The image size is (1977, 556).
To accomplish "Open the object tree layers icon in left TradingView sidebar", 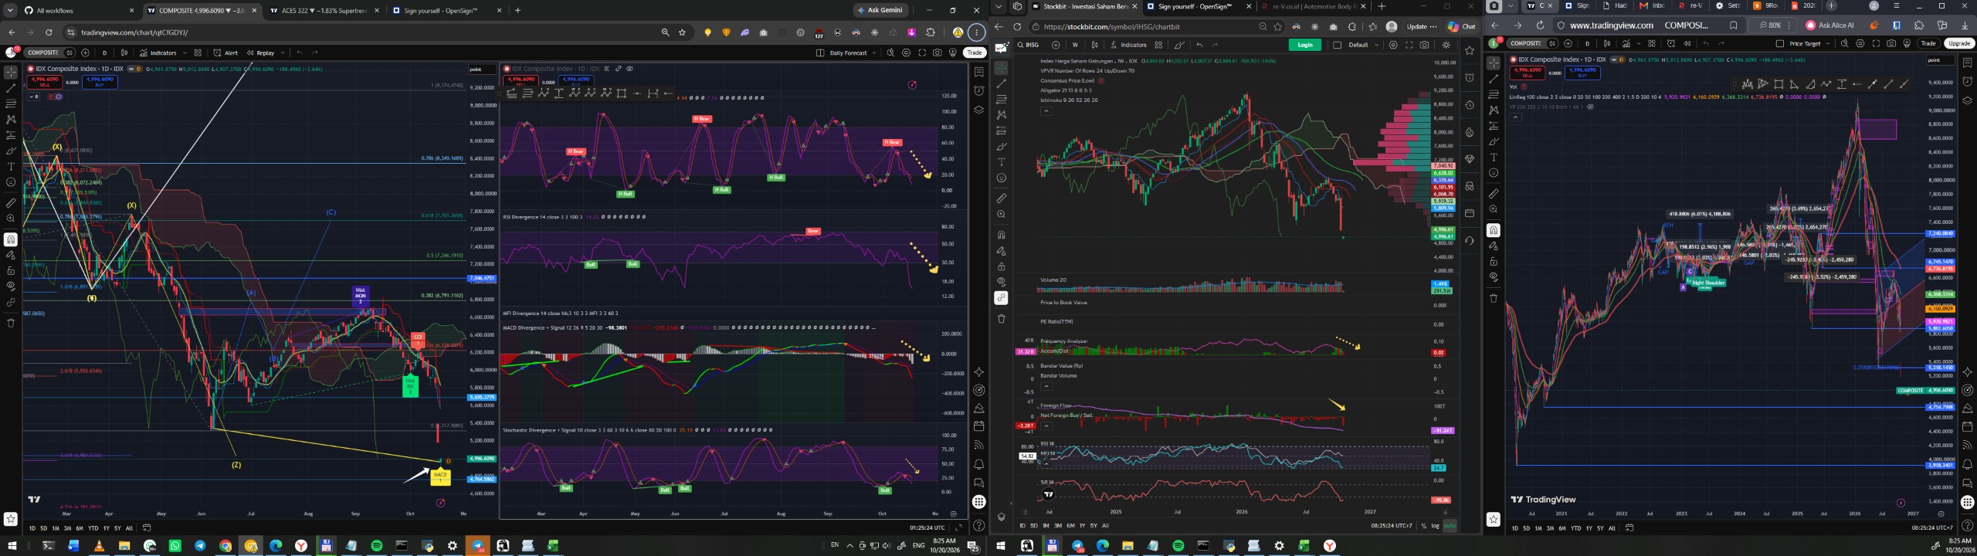I will pyautogui.click(x=978, y=110).
